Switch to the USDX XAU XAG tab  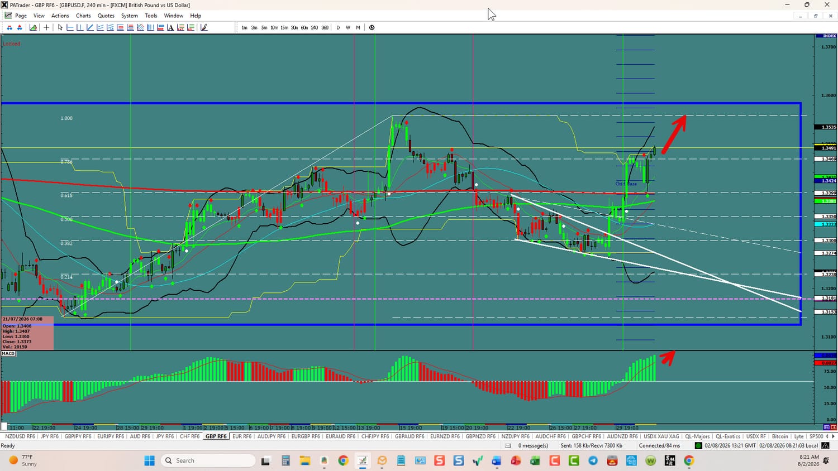pos(661,436)
